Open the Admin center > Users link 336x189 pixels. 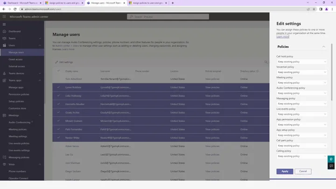point(67,46)
